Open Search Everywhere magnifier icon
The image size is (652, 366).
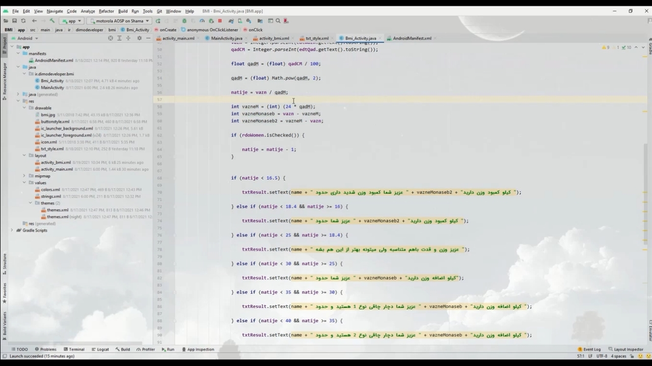click(278, 21)
